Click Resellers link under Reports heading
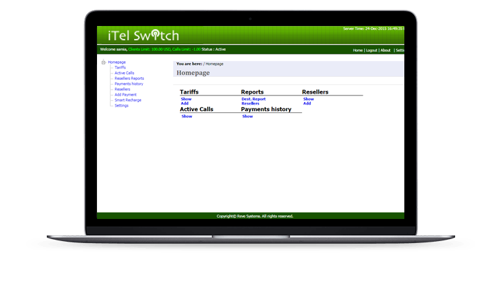 250,103
